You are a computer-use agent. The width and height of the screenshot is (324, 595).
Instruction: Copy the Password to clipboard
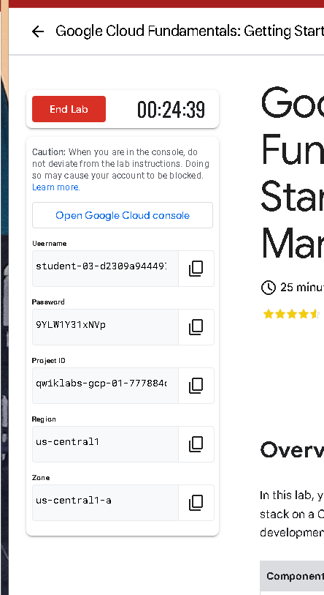click(x=196, y=327)
